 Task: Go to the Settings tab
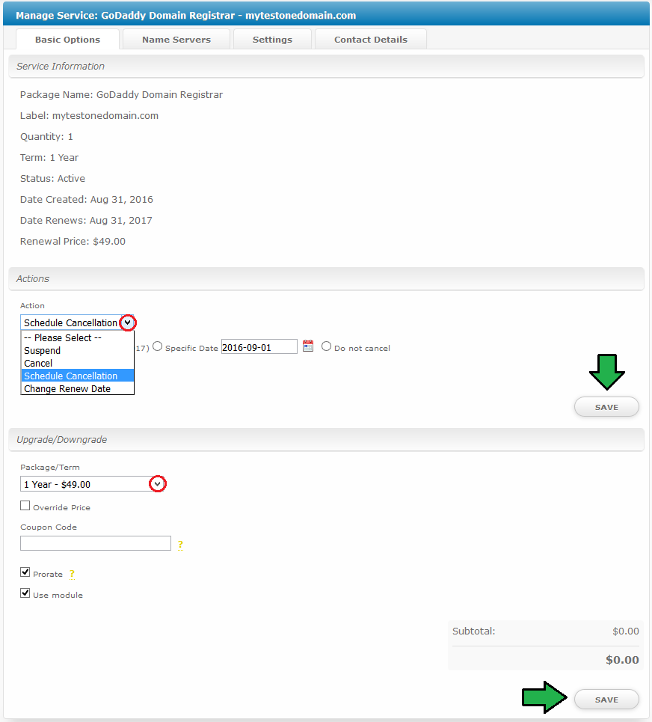[272, 40]
